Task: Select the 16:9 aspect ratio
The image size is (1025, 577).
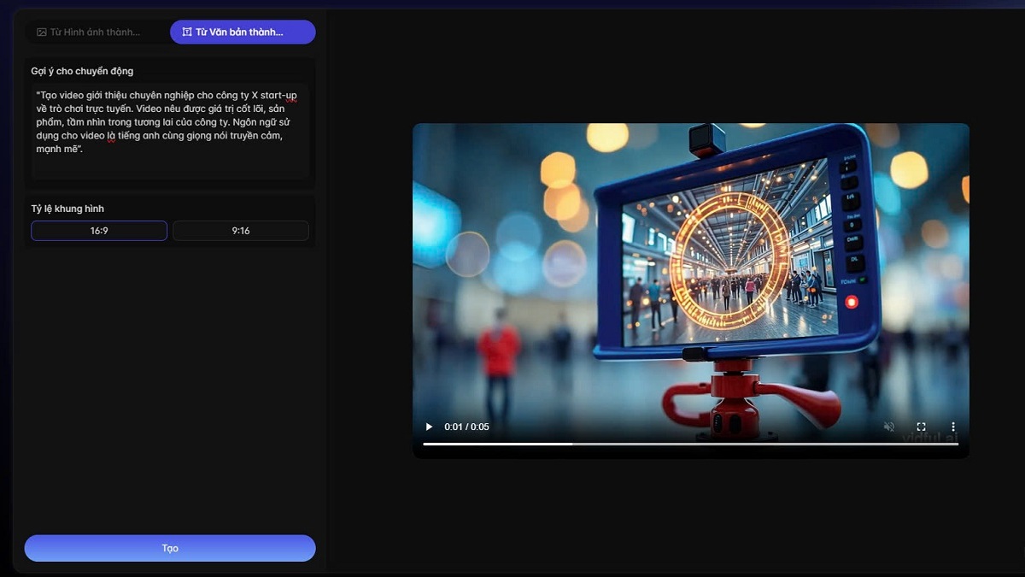Action: [98, 230]
